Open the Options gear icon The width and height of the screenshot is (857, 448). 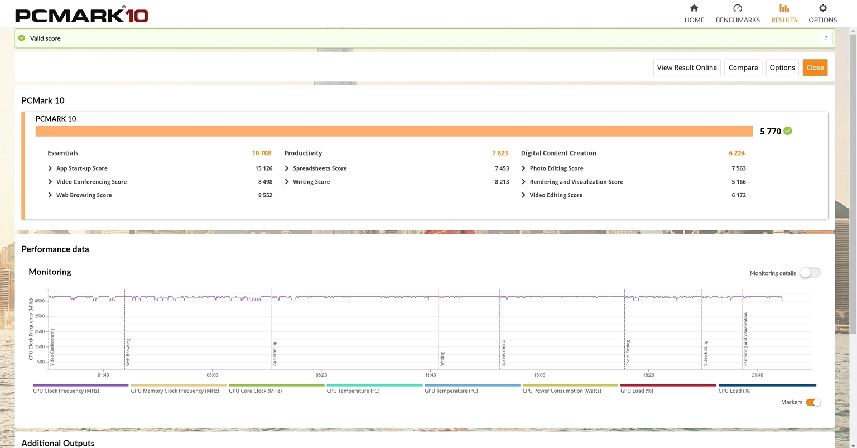[822, 8]
